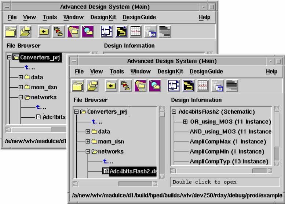The width and height of the screenshot is (285, 204).
Task: Click Current Working Directory icon in front window
Action: pos(140,86)
